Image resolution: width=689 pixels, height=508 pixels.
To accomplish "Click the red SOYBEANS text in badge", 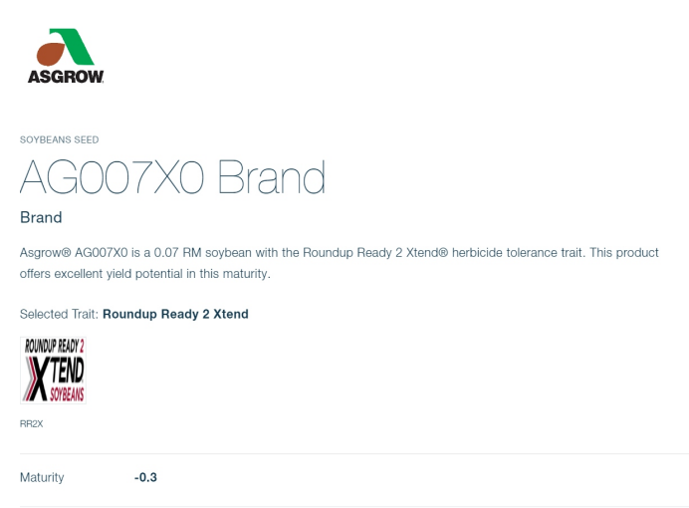I will [67, 394].
